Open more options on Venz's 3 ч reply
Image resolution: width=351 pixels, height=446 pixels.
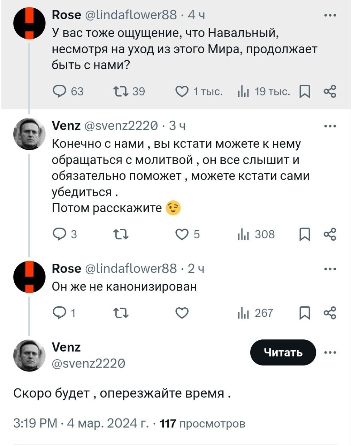[330, 126]
